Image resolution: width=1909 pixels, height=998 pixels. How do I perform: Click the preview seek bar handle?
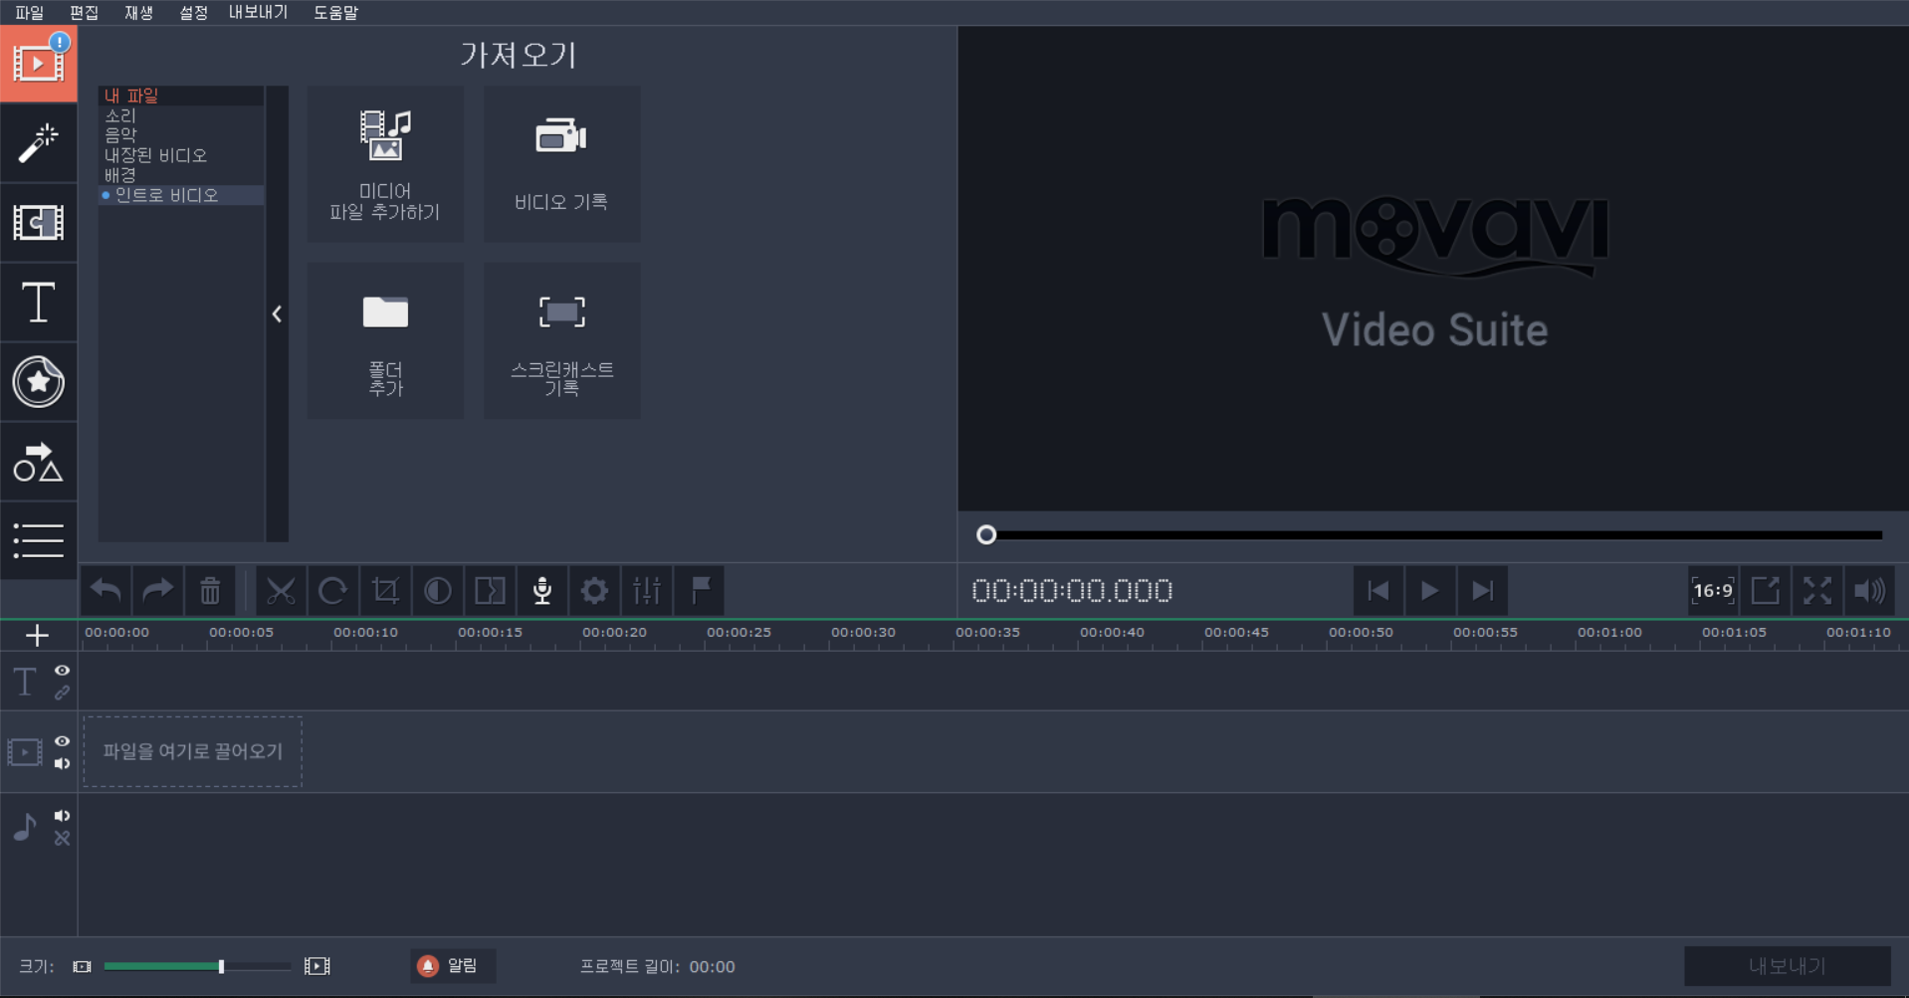(x=986, y=535)
